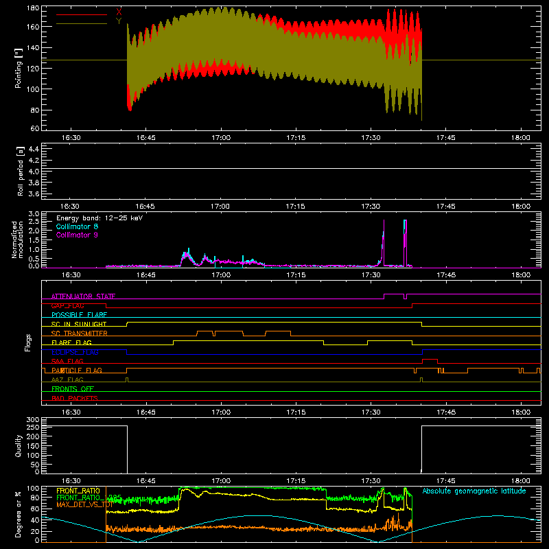This screenshot has width=549, height=549.
Task: Click the 3.6 tick on roll period axis
Action: click(x=34, y=194)
